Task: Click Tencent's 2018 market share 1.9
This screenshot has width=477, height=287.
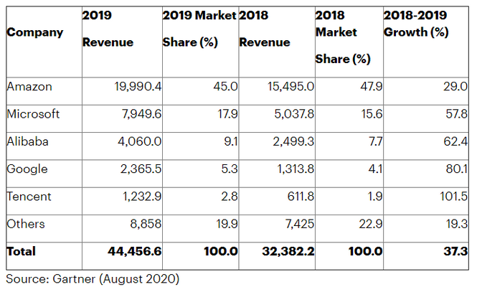Action: tap(375, 197)
